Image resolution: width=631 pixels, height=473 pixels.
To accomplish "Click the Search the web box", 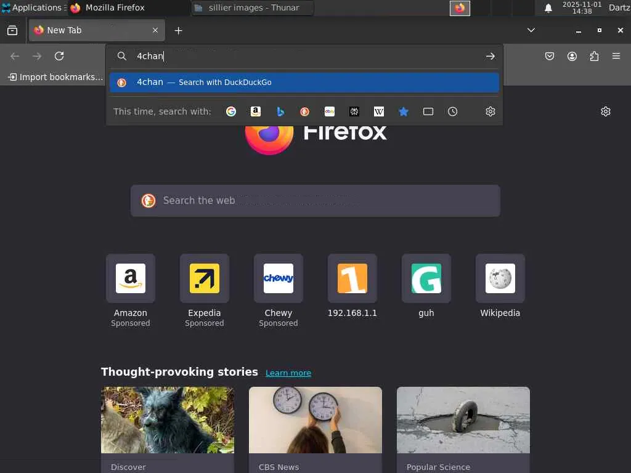I will point(315,201).
